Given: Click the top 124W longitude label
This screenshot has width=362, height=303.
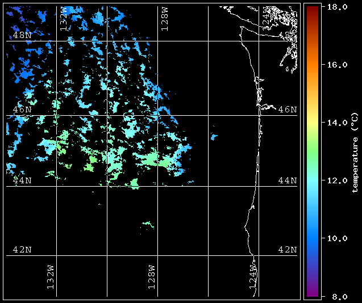Looking at the screenshot, I should click(266, 16).
